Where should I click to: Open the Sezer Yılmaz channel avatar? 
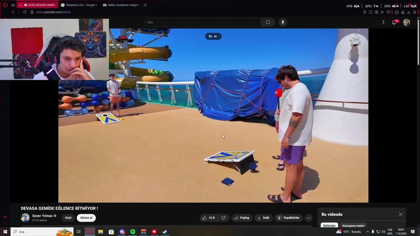coord(25,218)
